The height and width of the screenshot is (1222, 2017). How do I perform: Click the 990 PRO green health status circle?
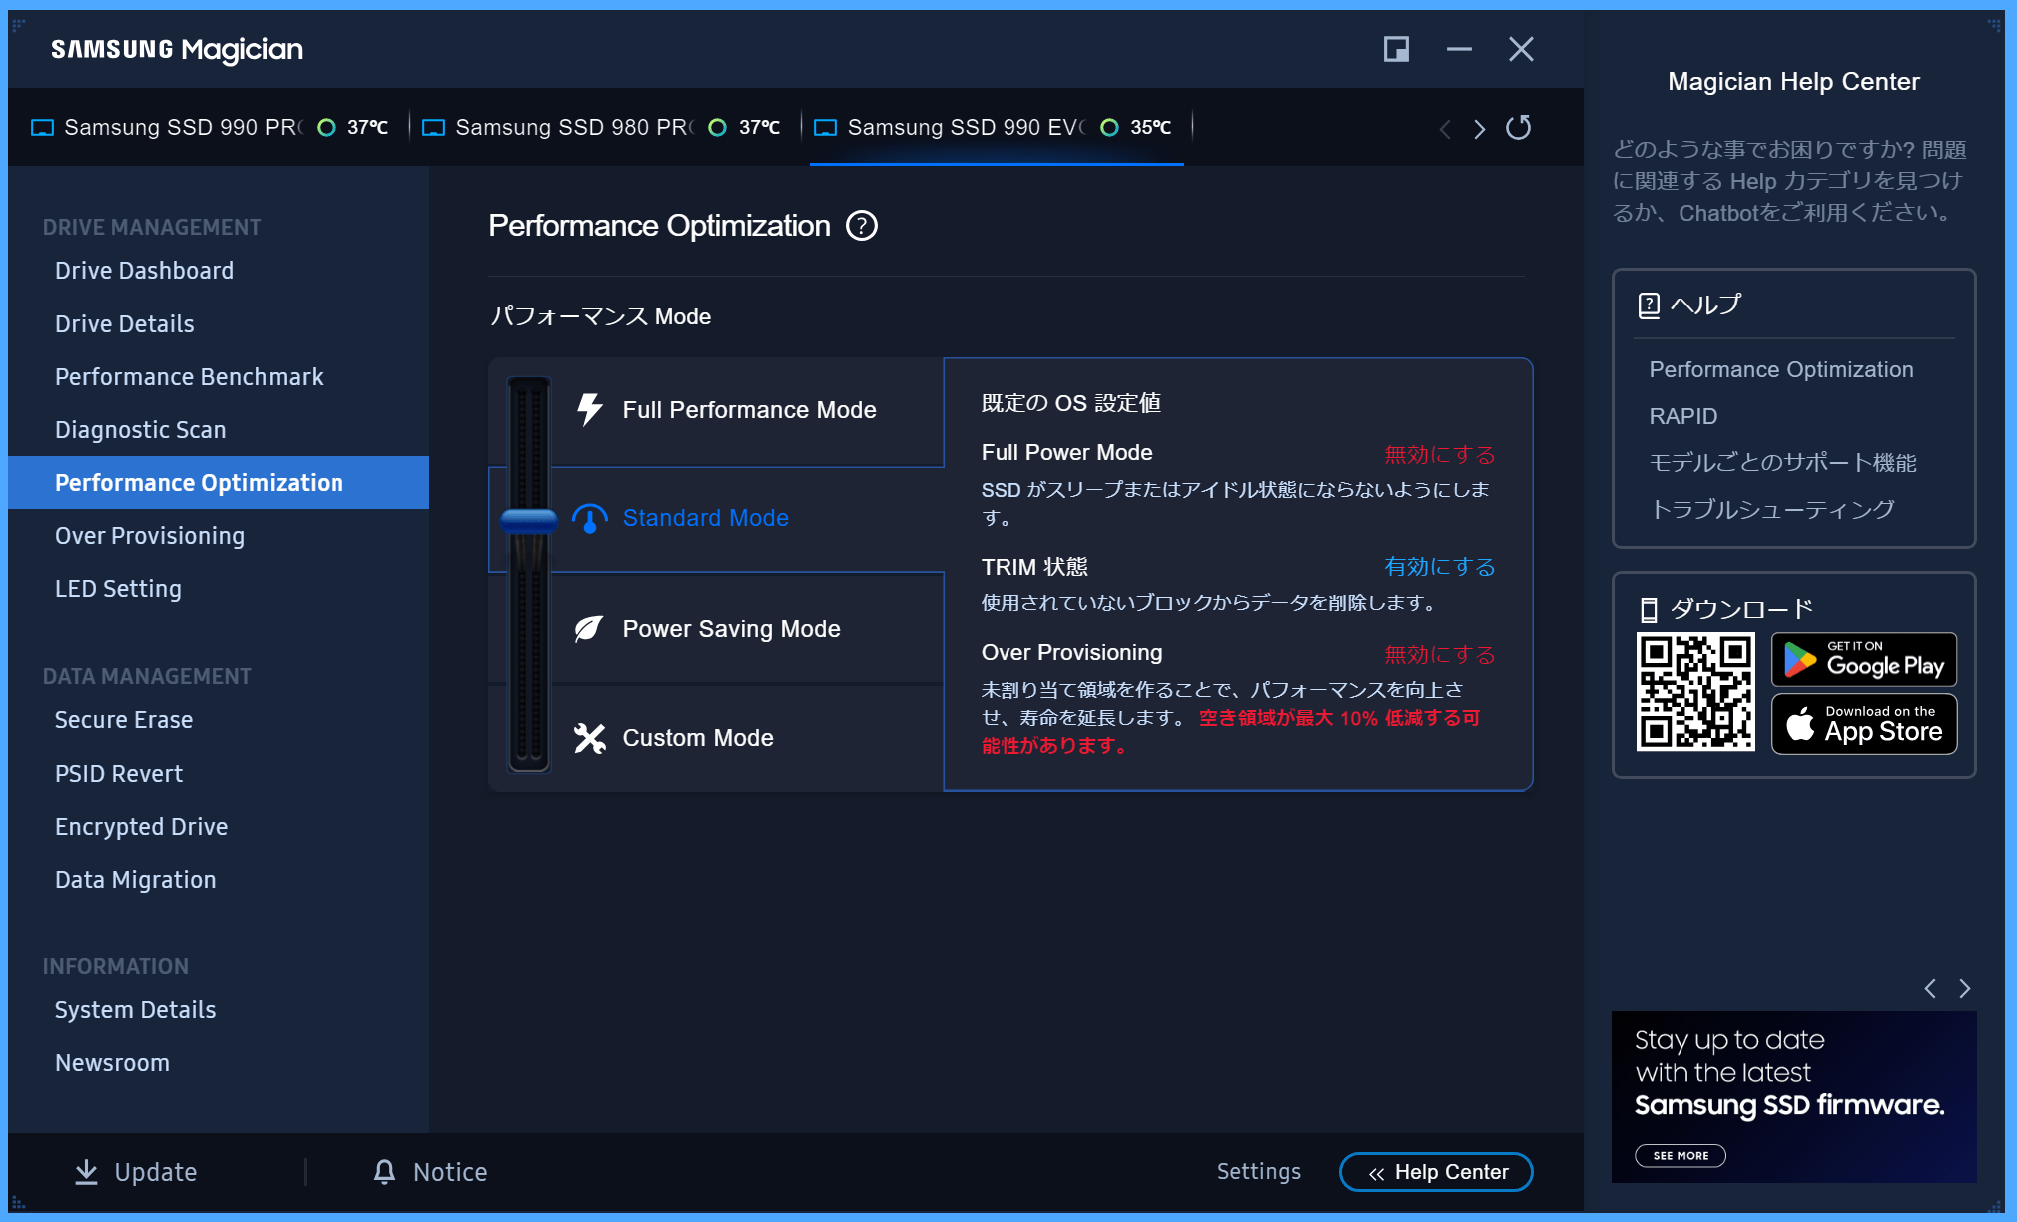326,127
